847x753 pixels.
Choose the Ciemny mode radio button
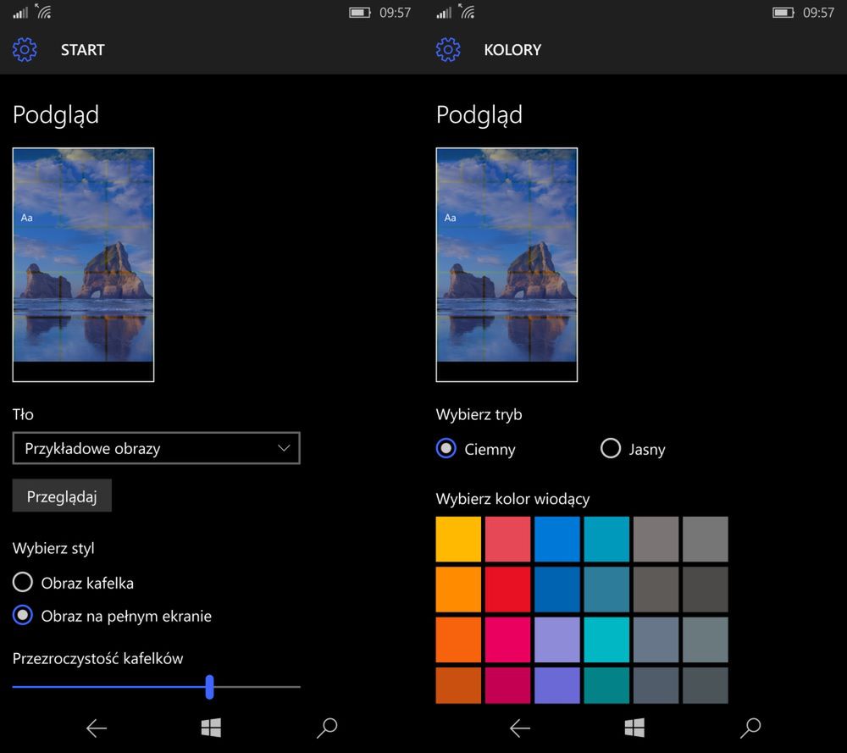click(446, 448)
